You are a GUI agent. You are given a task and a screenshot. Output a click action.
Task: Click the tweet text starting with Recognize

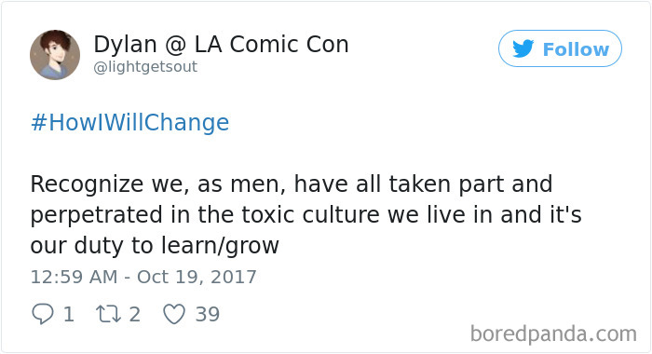click(306, 214)
